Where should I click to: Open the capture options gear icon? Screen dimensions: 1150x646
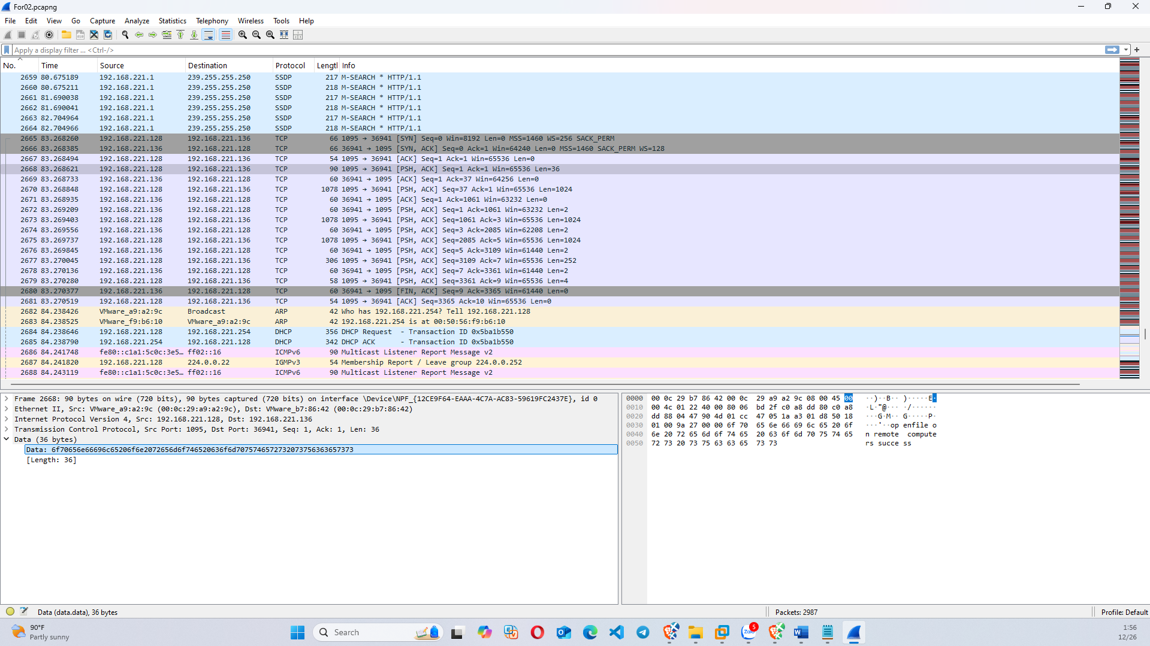(x=49, y=35)
